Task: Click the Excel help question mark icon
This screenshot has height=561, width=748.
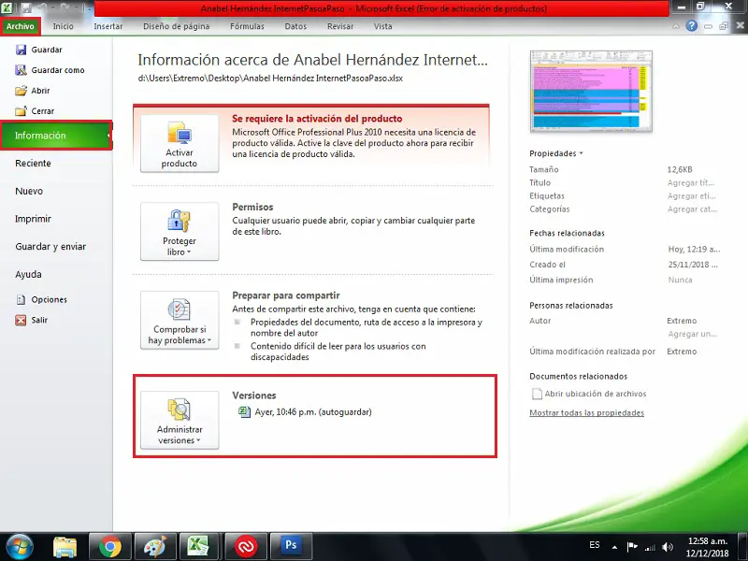Action: [692, 26]
